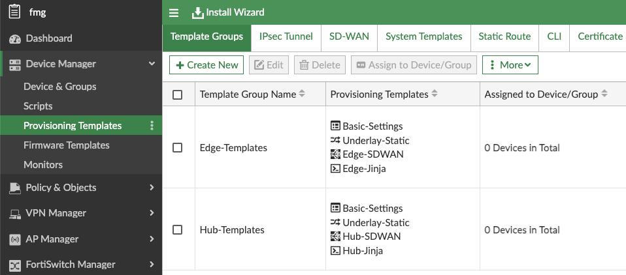Open Monitors in the sidebar
The height and width of the screenshot is (275, 626).
click(43, 164)
